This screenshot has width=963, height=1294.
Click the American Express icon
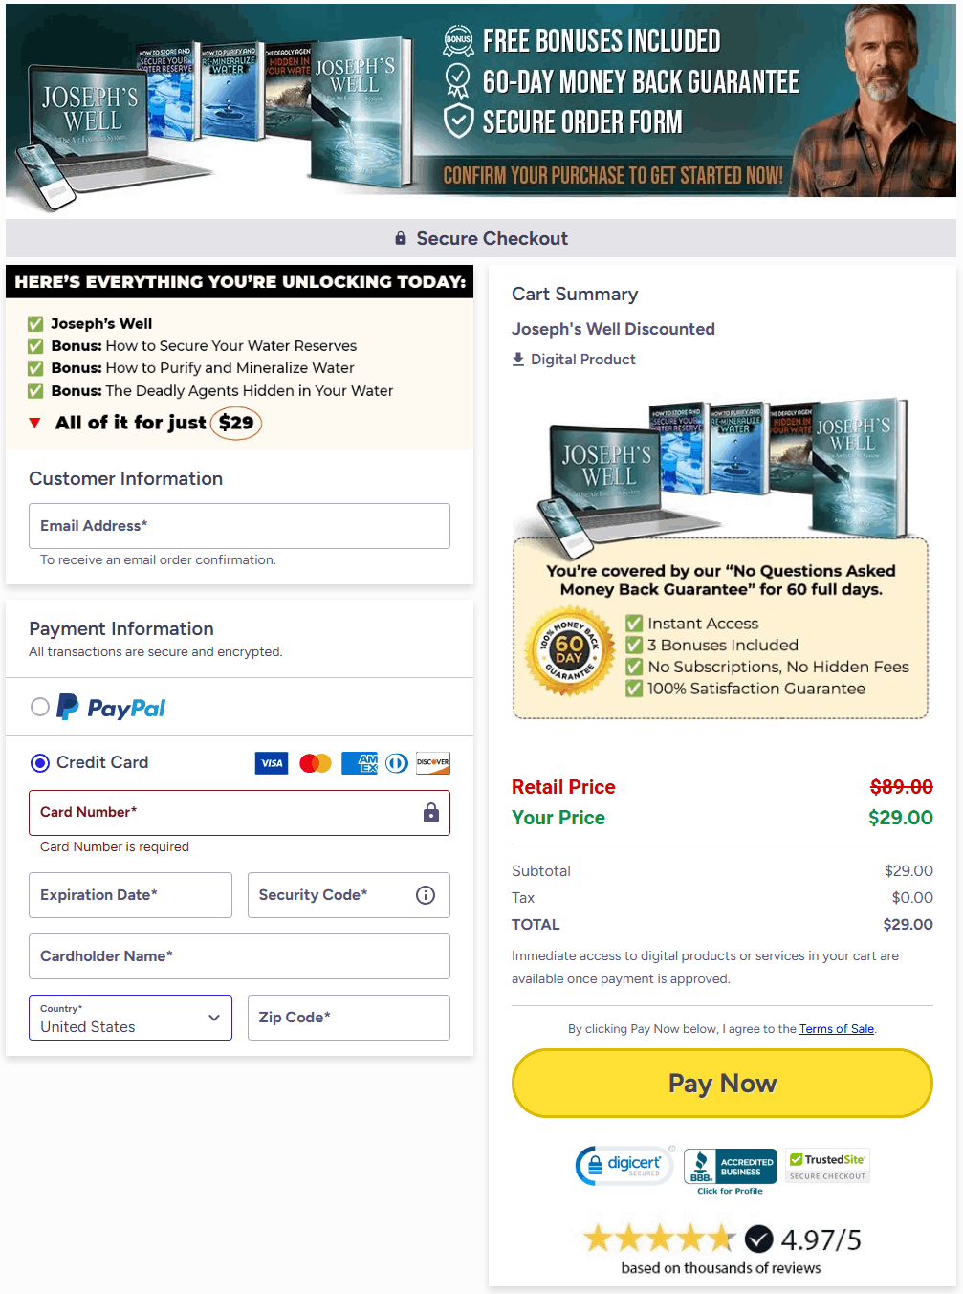(361, 763)
